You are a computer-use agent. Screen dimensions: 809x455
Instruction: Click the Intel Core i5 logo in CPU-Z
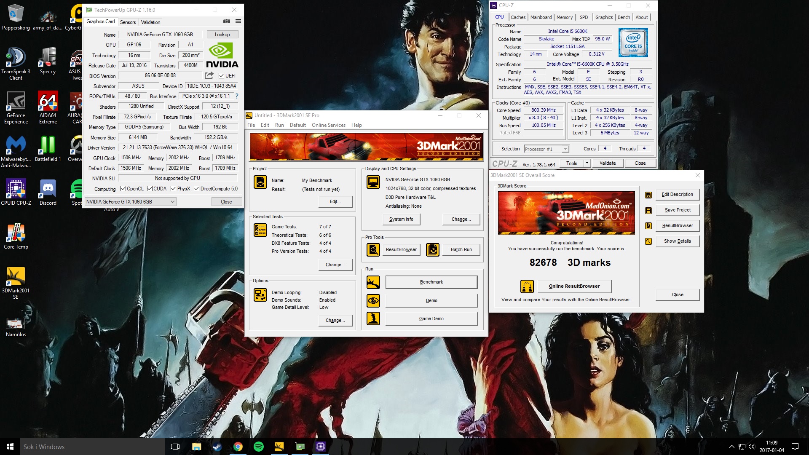pos(633,43)
